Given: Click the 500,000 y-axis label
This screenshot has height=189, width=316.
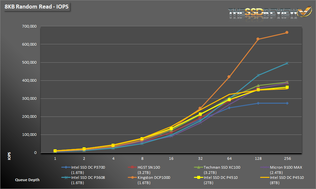Looking at the screenshot, I should [x=29, y=62].
